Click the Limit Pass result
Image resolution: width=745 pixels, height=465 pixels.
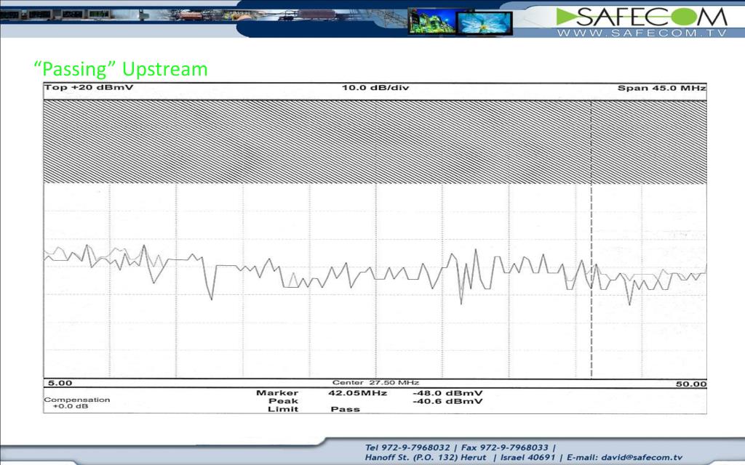(345, 409)
